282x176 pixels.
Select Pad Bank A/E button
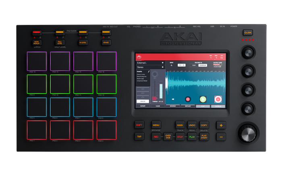37,33
